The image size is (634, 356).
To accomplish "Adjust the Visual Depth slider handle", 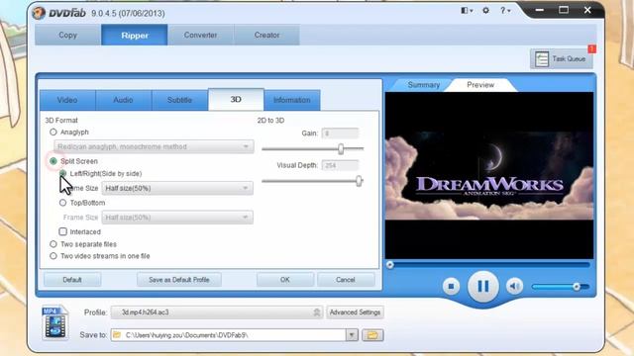I will tap(359, 181).
